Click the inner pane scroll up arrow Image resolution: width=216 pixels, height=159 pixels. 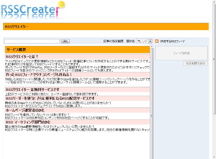(152, 46)
